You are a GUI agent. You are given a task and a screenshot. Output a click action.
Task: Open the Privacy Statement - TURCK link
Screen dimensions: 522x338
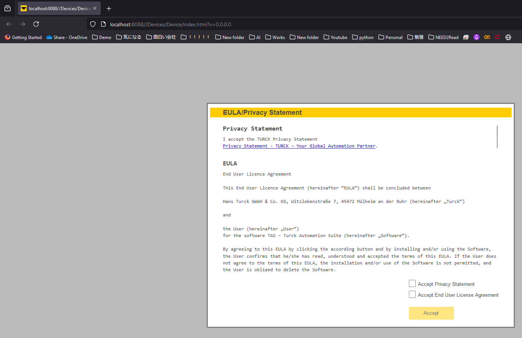point(299,146)
